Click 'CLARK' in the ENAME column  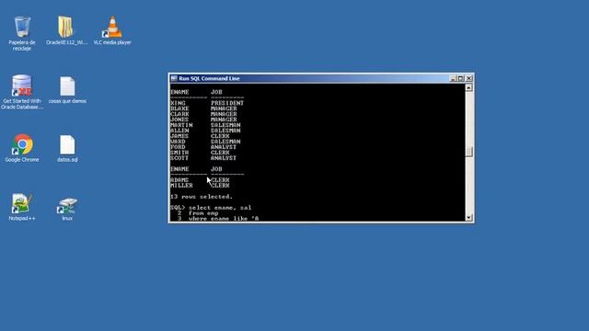179,114
